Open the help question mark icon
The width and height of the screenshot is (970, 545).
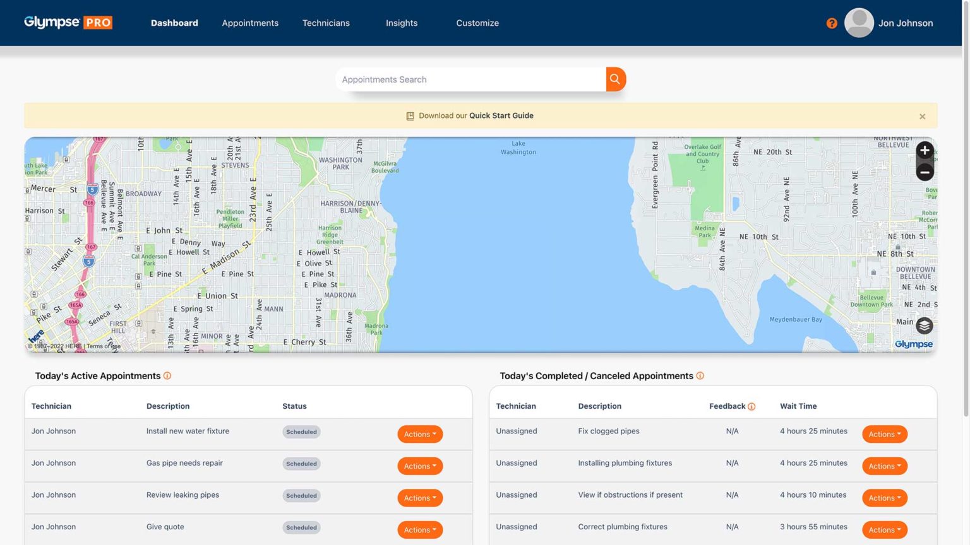pyautogui.click(x=832, y=23)
